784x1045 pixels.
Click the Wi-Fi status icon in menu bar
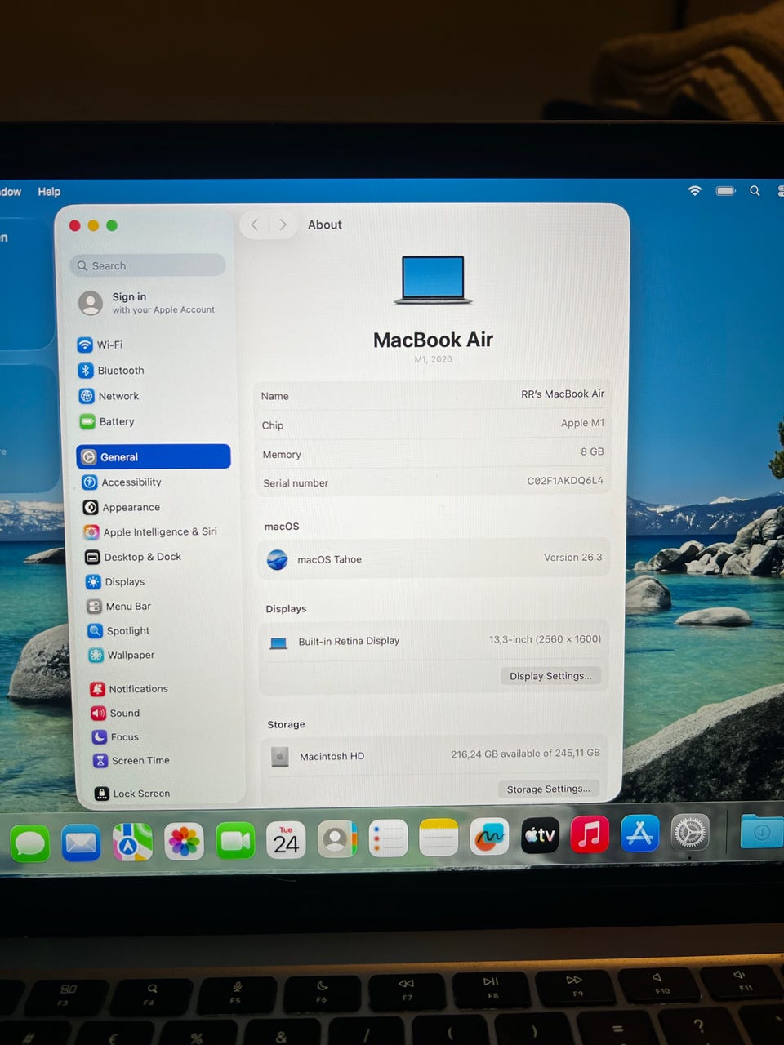695,190
